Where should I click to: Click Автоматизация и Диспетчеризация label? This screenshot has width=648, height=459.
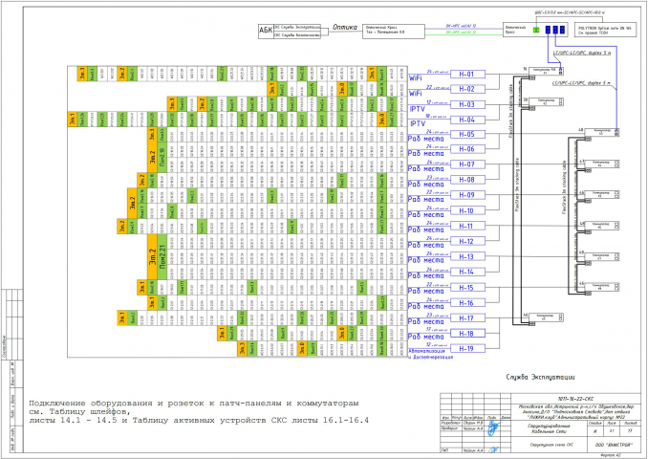430,353
